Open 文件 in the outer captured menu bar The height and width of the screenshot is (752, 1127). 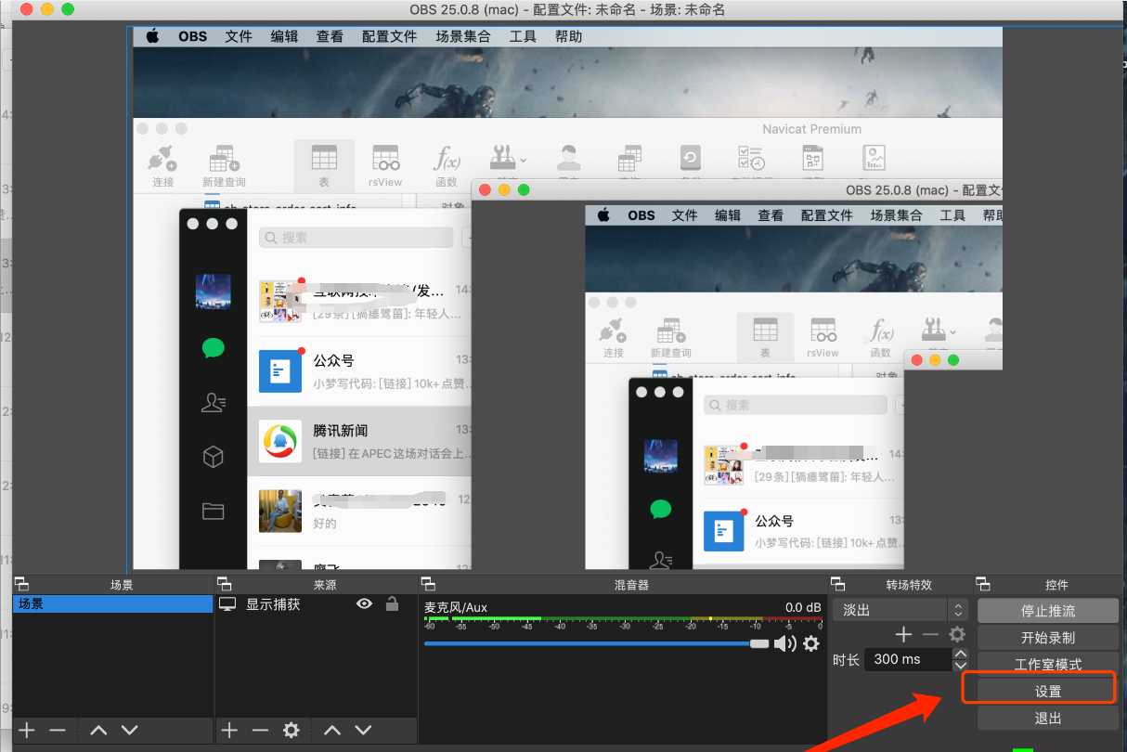[x=239, y=37]
